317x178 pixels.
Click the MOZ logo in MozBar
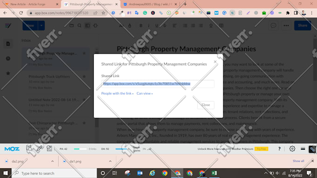(x=12, y=149)
